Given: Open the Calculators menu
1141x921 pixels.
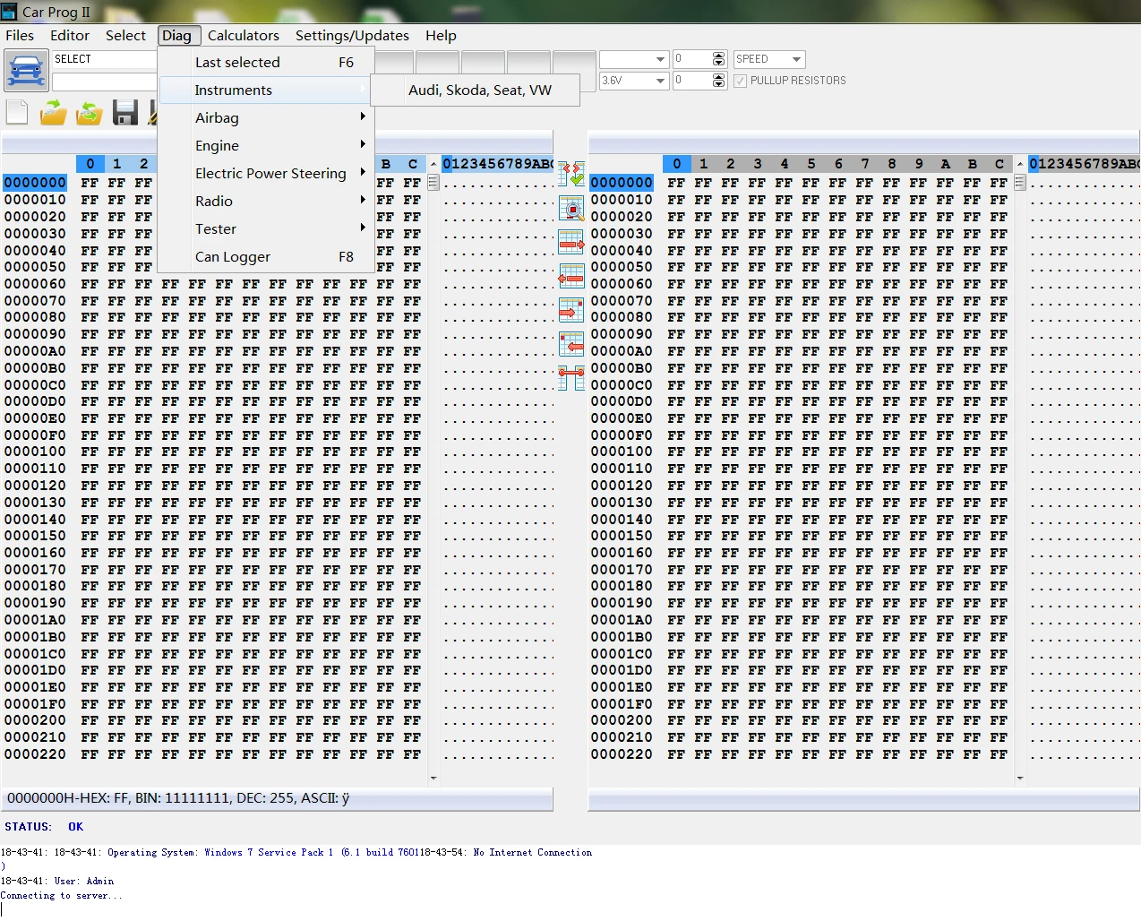Looking at the screenshot, I should (244, 35).
